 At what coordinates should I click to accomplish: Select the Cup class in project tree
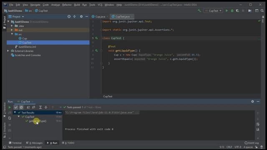pyautogui.click(x=25, y=38)
